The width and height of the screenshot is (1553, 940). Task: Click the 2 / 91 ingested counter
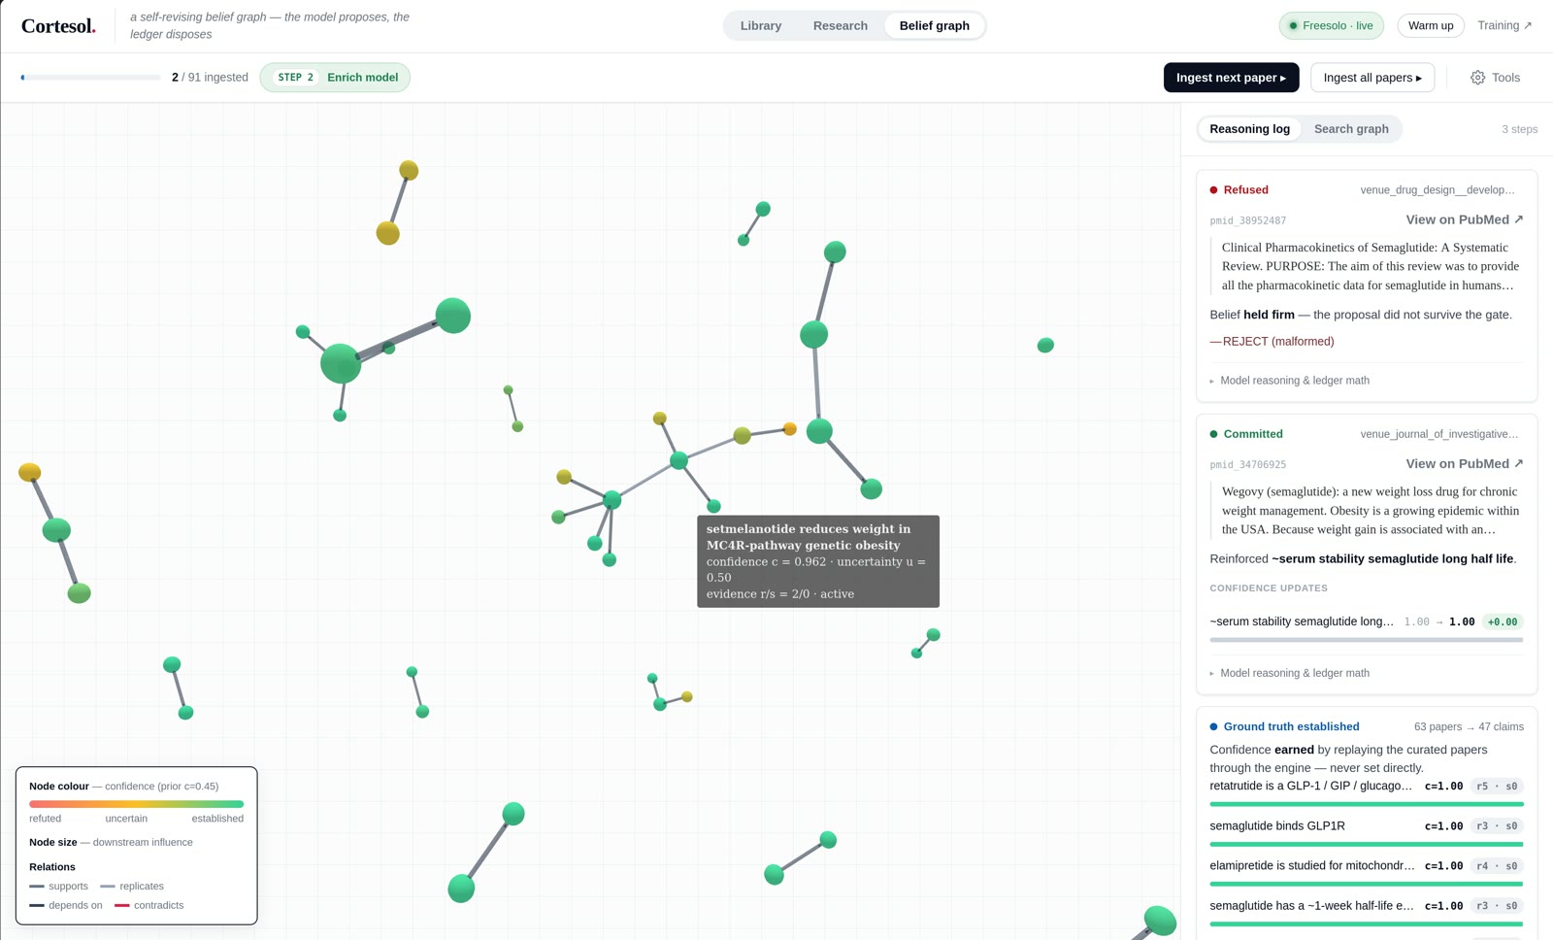tap(210, 78)
